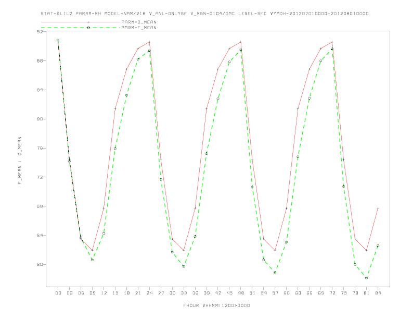The image size is (412, 319).
Task: Click x-axis tick label 09
Action: point(93,293)
